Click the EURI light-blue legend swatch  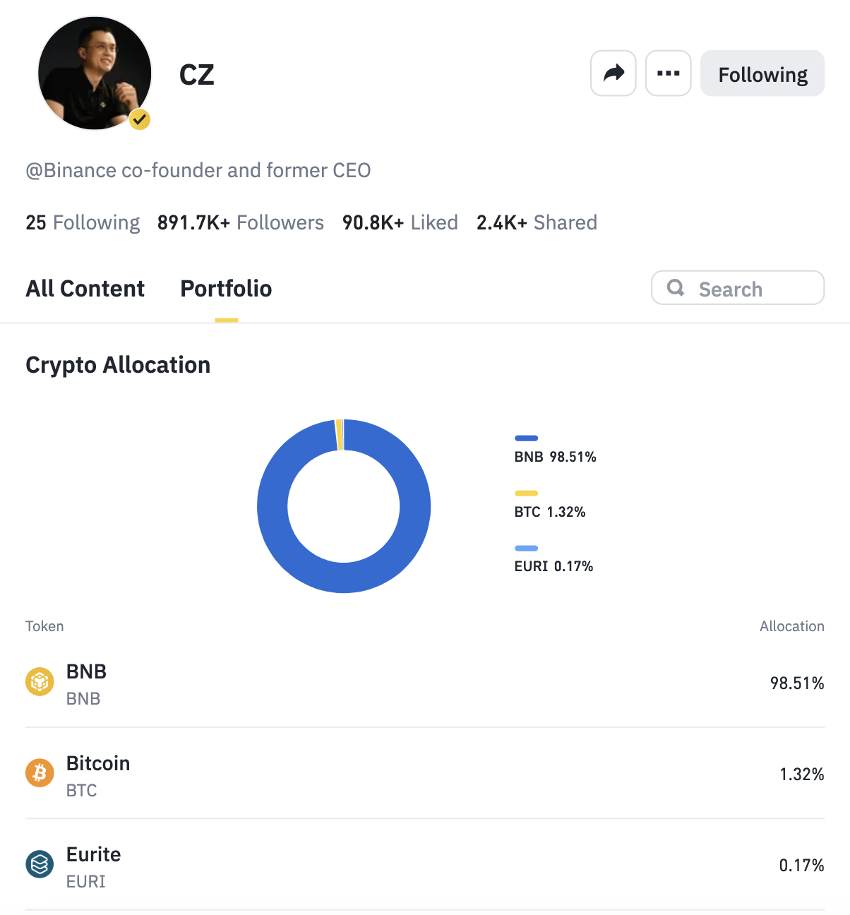(526, 549)
